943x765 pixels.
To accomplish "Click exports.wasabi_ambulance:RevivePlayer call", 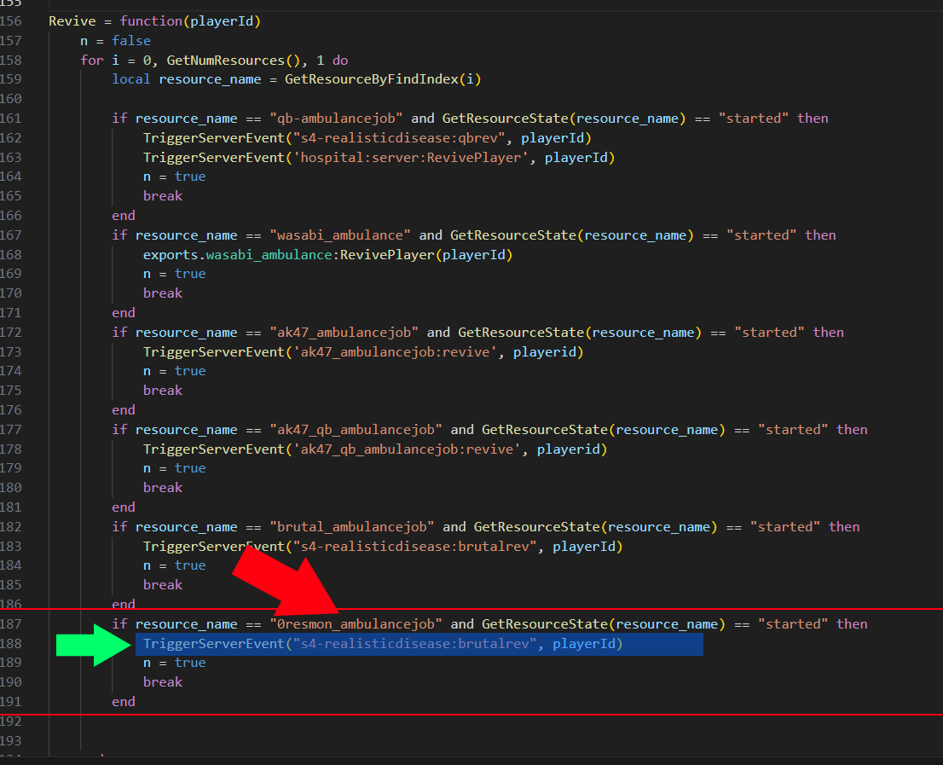I will pyautogui.click(x=328, y=255).
